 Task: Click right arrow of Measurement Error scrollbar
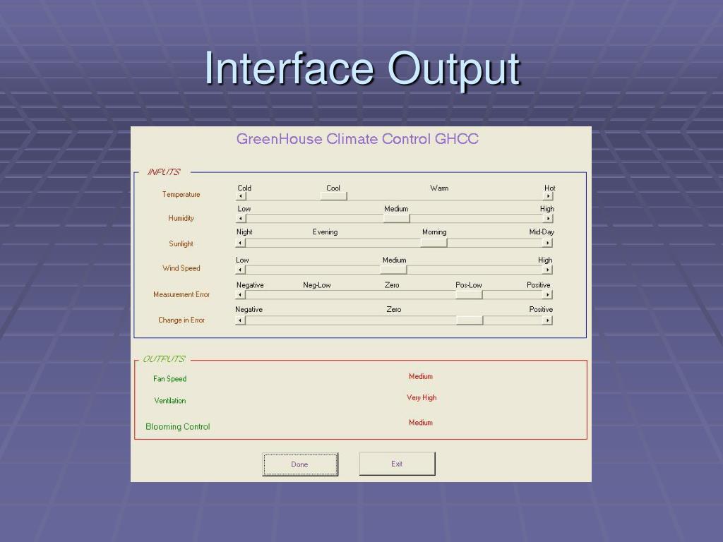pyautogui.click(x=548, y=295)
